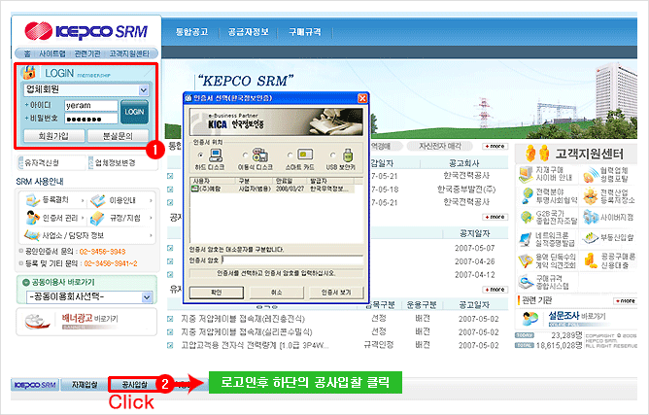Click the 등록절차 icon in SRM 사용안내

click(32, 200)
